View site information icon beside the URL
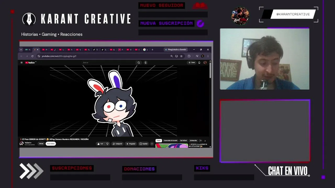The width and height of the screenshot is (335, 188). 39,56
